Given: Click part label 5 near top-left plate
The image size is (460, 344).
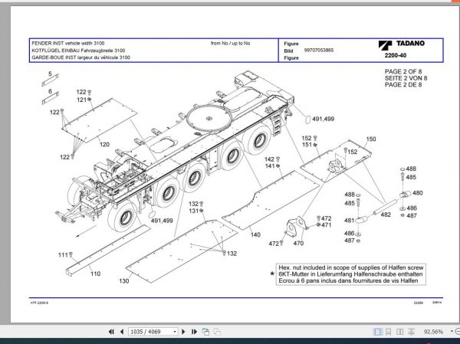Looking at the screenshot, I should pyautogui.click(x=50, y=74).
